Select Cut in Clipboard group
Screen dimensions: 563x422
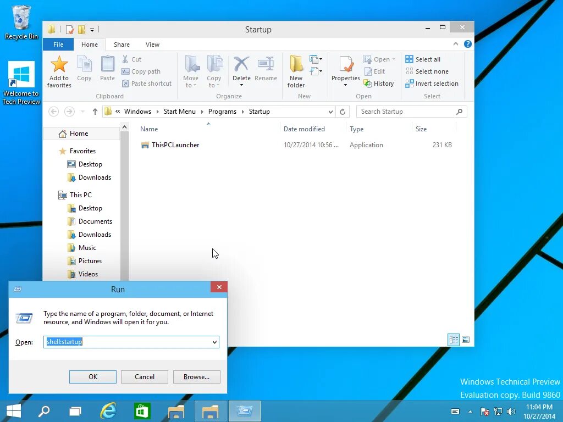132,59
